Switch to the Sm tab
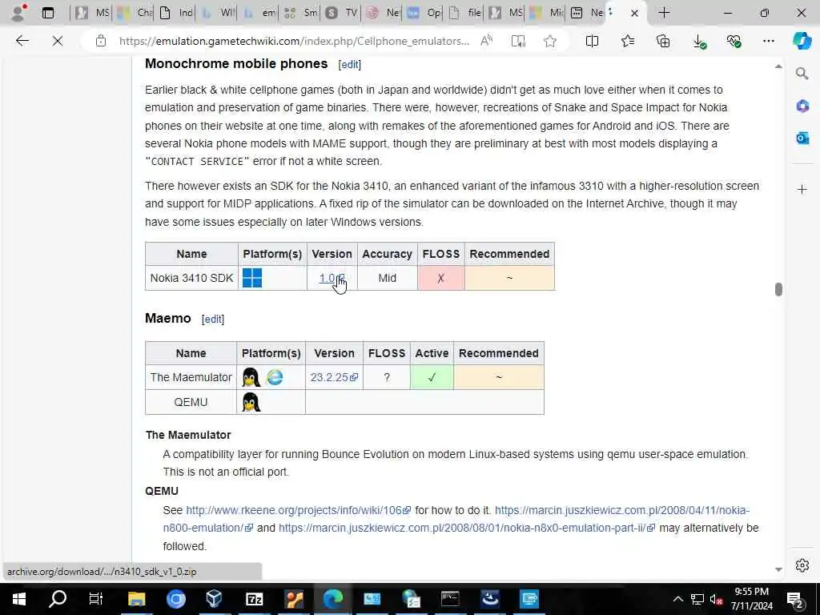Screen dimensions: 820x615 (300, 13)
